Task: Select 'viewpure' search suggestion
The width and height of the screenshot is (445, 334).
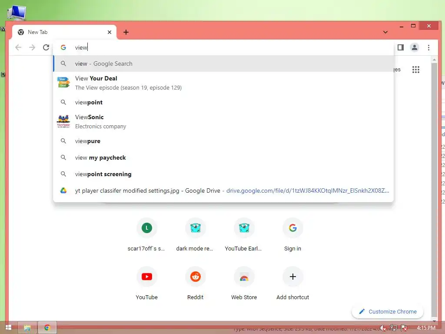Action: pyautogui.click(x=223, y=141)
